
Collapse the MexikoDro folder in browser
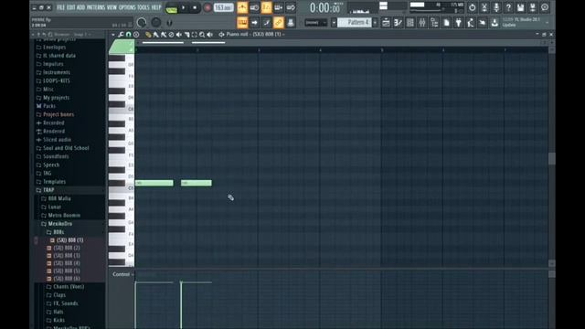tap(59, 223)
